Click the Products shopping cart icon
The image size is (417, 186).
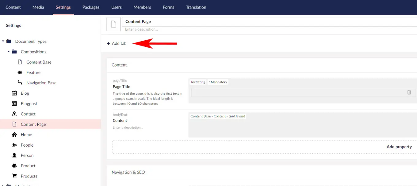point(14,176)
